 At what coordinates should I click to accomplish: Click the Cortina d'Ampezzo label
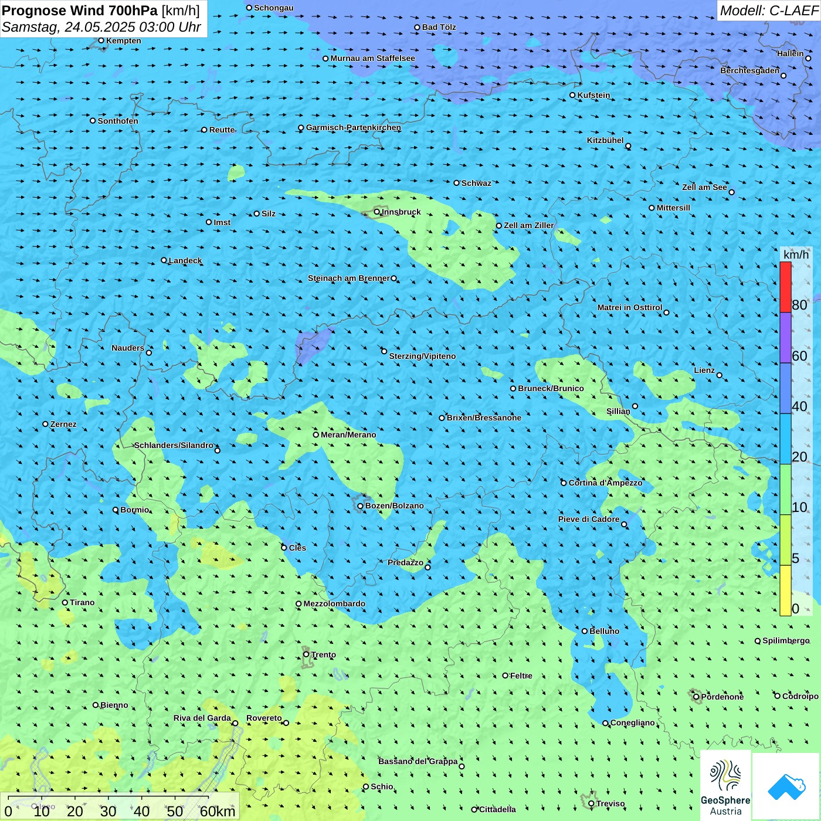click(x=605, y=483)
